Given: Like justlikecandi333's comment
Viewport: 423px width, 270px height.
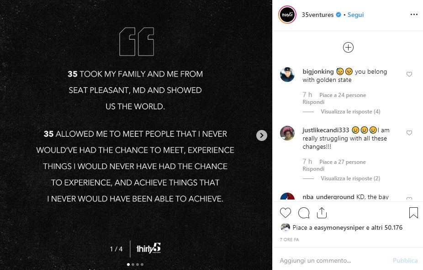Looking at the screenshot, I should 409,133.
